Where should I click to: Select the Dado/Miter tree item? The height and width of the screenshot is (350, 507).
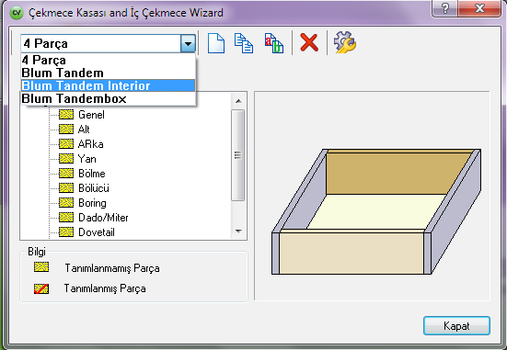point(103,218)
